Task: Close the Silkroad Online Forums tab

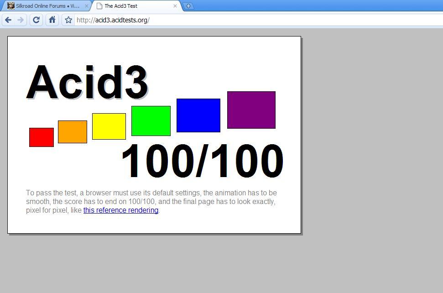Action: coord(86,6)
